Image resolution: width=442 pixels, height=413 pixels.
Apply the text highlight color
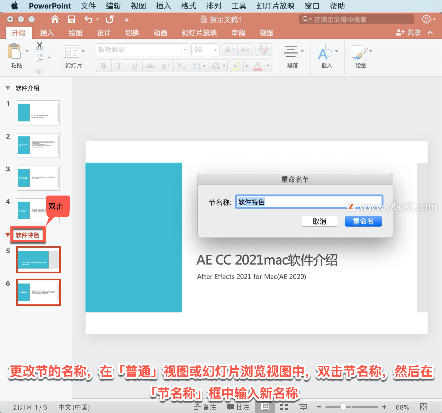(236, 66)
